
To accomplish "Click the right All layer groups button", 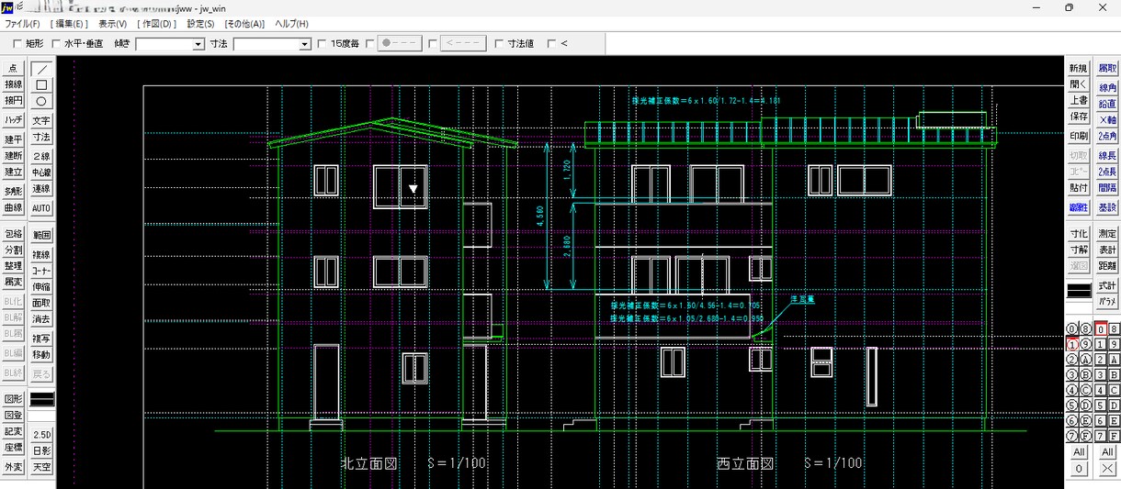I will (1107, 452).
